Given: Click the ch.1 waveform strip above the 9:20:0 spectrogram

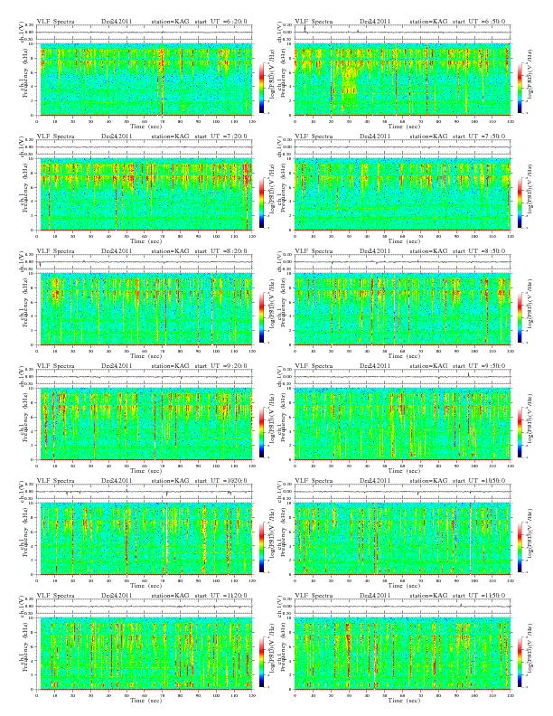Looking at the screenshot, I should point(145,377).
